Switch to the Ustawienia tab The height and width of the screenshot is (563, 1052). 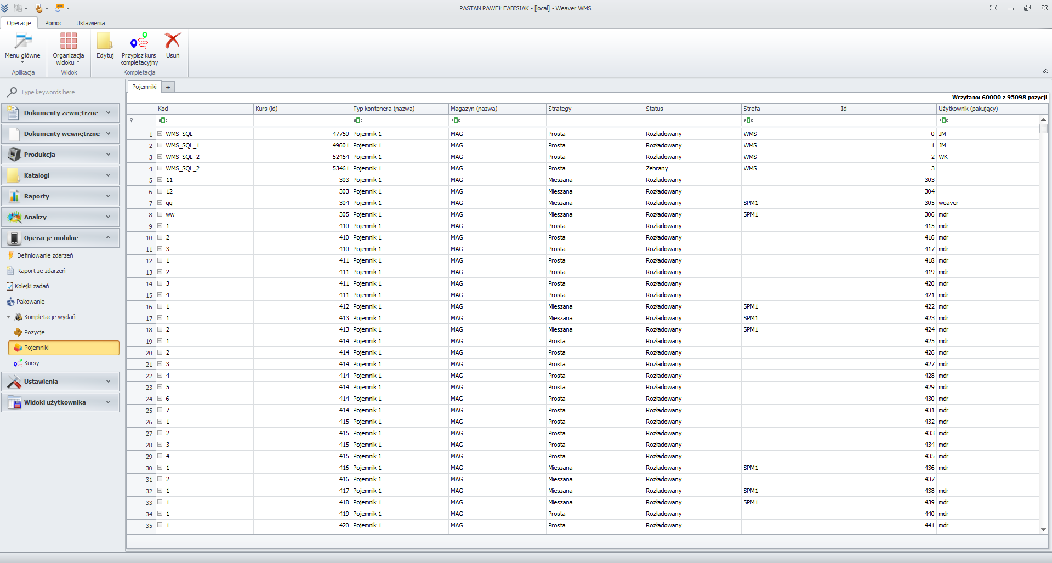tap(90, 23)
